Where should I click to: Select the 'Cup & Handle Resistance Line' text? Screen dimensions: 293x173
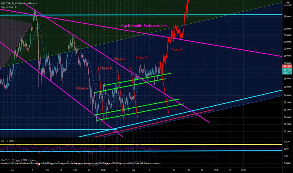[144, 26]
